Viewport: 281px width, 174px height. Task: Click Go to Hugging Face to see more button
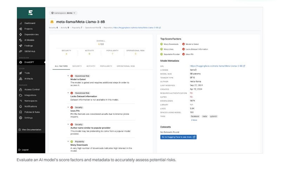click(178, 137)
